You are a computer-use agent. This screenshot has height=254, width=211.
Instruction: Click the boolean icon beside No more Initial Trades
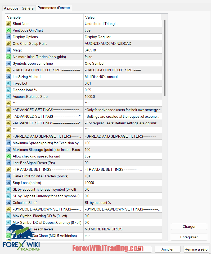click(8, 57)
